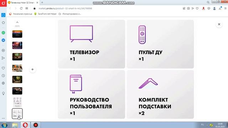
Task: Open My Flow arrow icon in sidebar
Action: (3, 58)
